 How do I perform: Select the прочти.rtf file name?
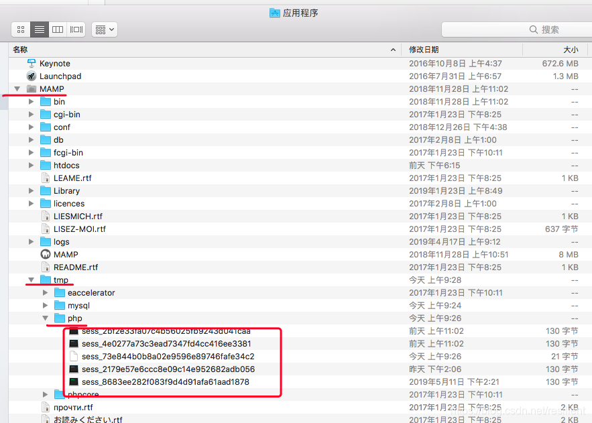click(x=73, y=408)
